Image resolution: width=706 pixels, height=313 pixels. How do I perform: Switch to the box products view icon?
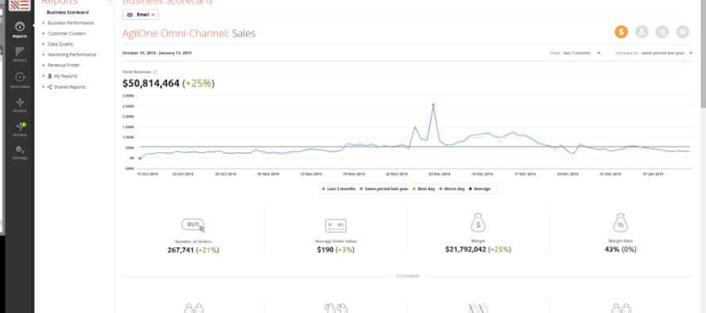tap(682, 32)
